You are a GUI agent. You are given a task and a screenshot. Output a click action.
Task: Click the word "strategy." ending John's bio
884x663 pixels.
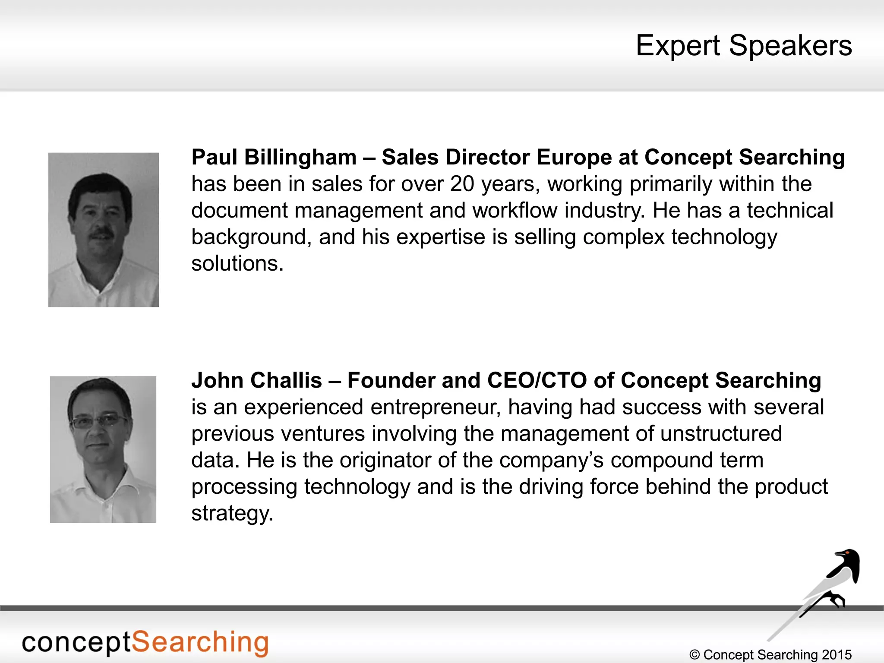coord(232,513)
